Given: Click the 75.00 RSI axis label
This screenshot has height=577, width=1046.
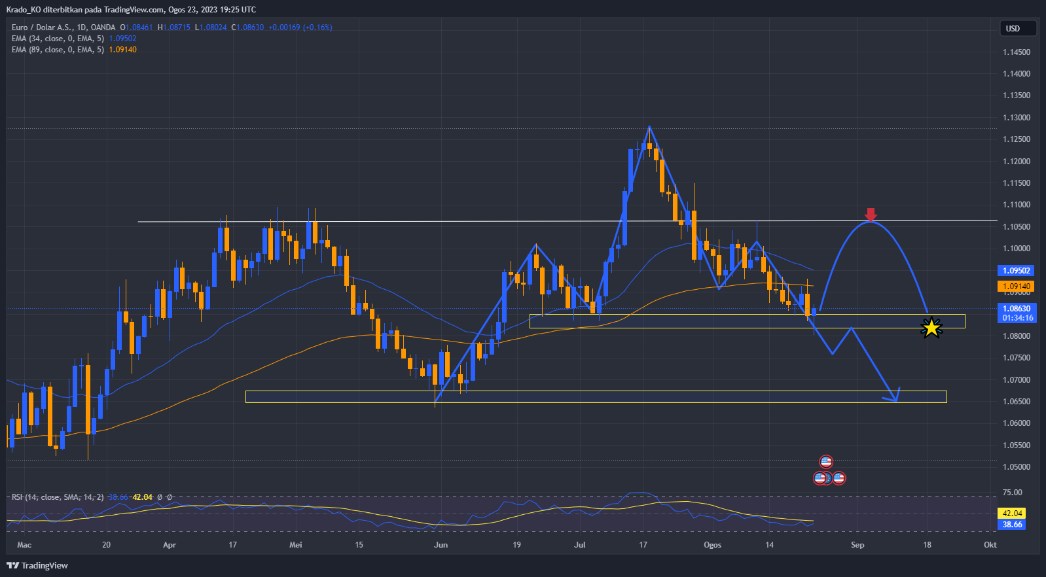Looking at the screenshot, I should [1013, 493].
